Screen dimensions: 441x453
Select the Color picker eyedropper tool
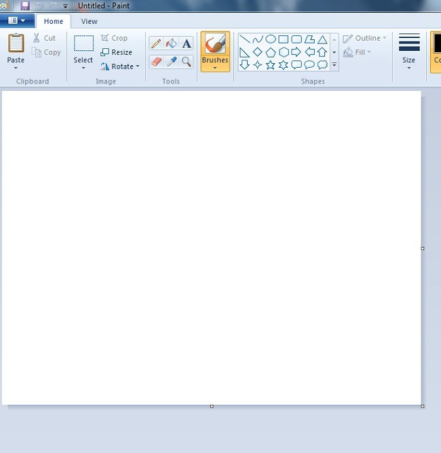pyautogui.click(x=172, y=62)
